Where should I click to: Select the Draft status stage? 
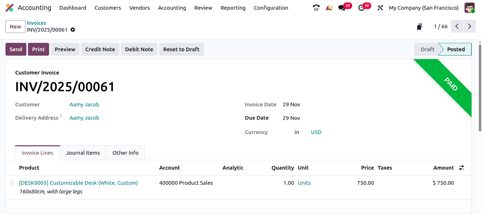[427, 49]
